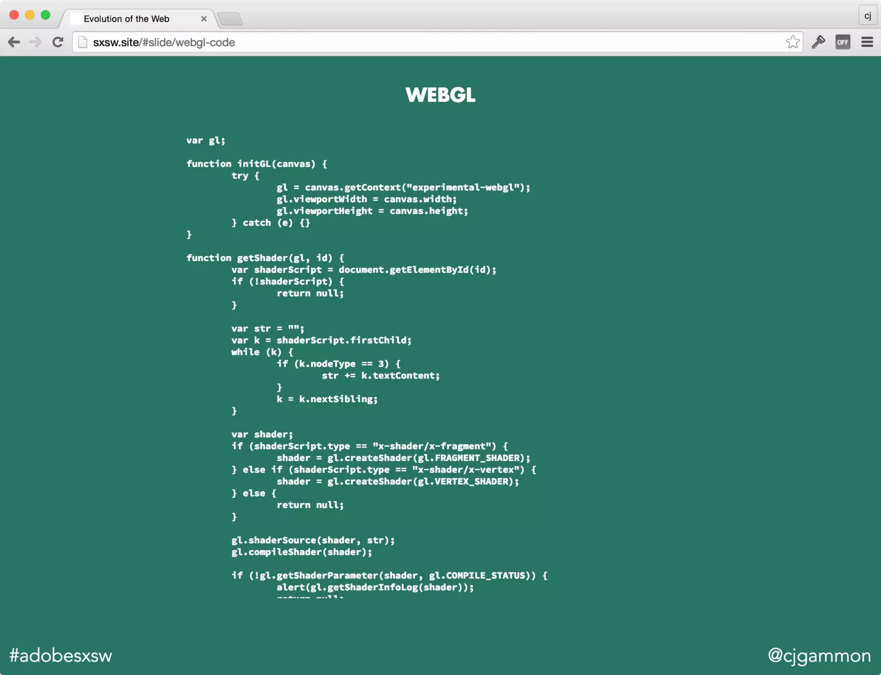Click 'gl.viewportWidth = canvas.width;' line
This screenshot has width=881, height=675.
(367, 199)
